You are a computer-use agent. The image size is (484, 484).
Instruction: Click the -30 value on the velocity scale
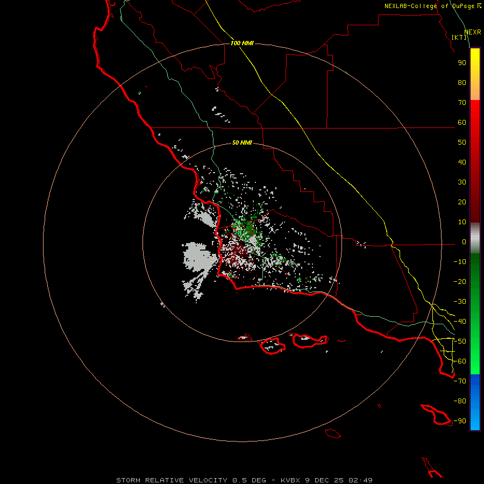click(460, 302)
